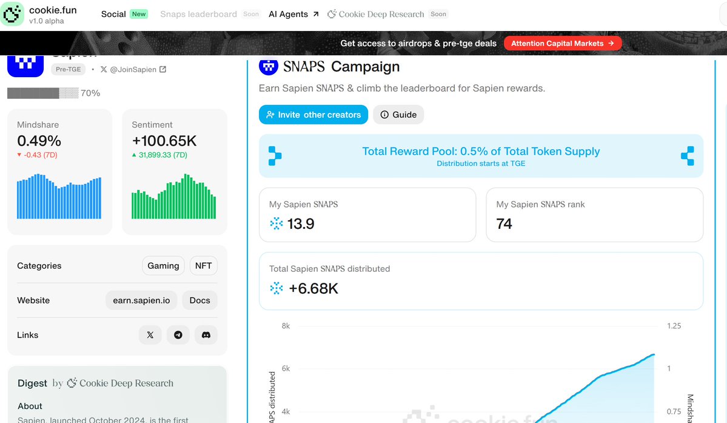Click the Mindshare value 0.49%

[x=39, y=141]
